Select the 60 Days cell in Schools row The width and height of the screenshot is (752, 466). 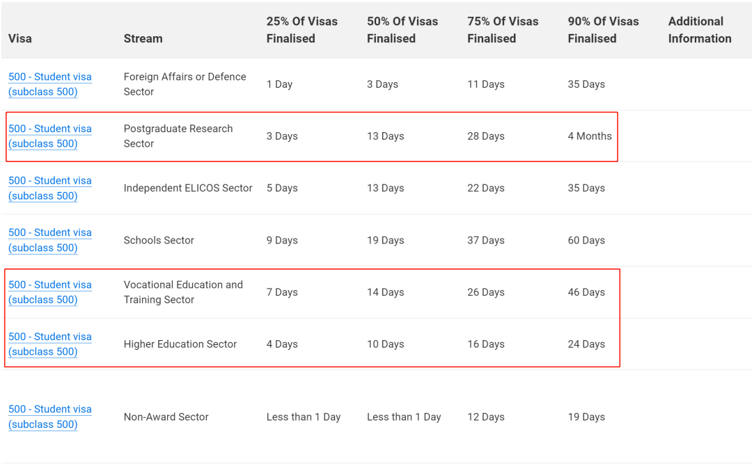586,240
